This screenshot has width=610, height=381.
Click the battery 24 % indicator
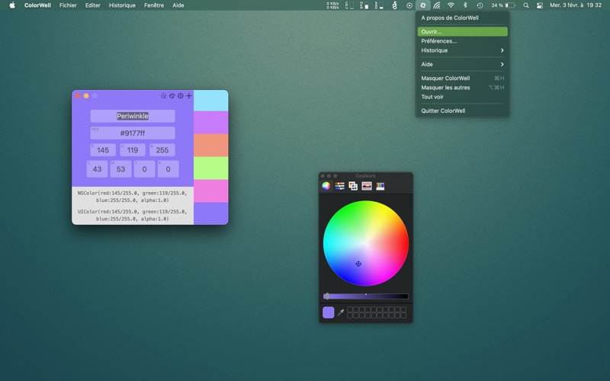pos(503,5)
